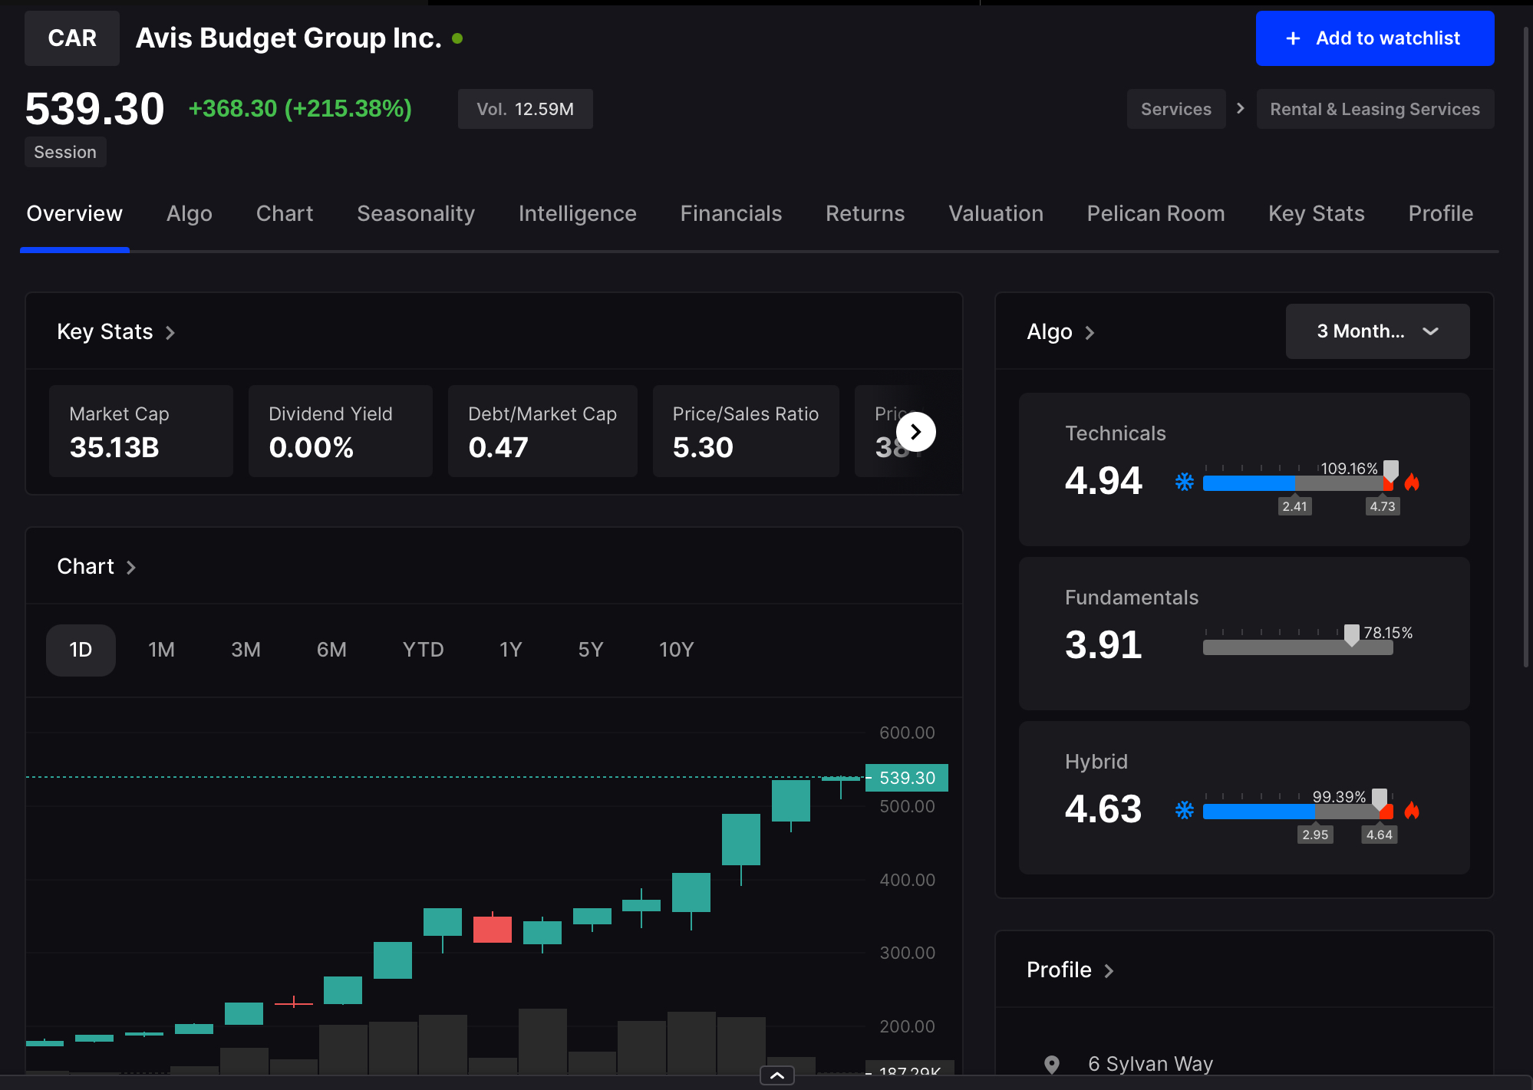Screen dimensions: 1533x1090
Task: Click the up-caret icon at bottom of page
Action: tap(777, 1075)
